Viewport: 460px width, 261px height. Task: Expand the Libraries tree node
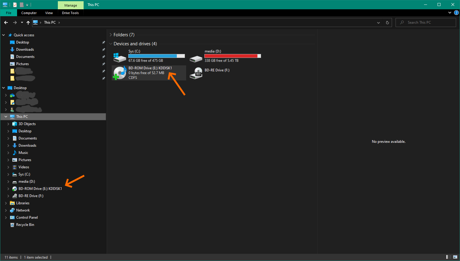6,203
